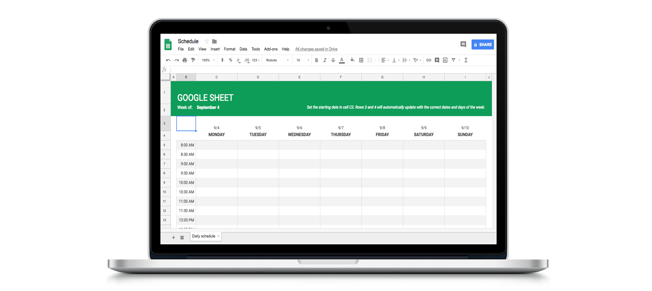Click the 9/8 date above FRIDAY
This screenshot has height=291, width=652.
click(x=382, y=128)
